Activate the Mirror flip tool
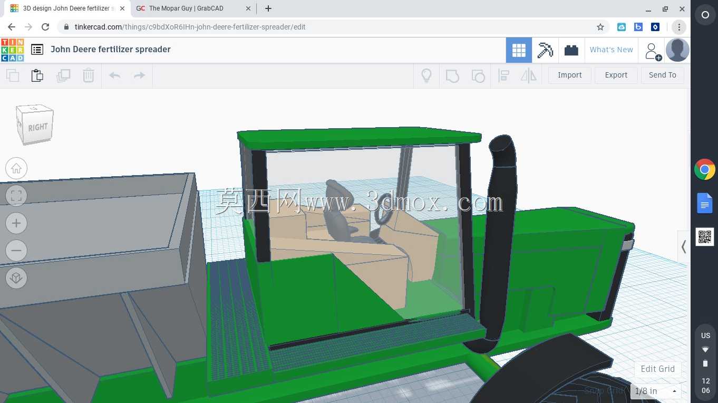Screen dimensions: 718x403 [x=529, y=76]
